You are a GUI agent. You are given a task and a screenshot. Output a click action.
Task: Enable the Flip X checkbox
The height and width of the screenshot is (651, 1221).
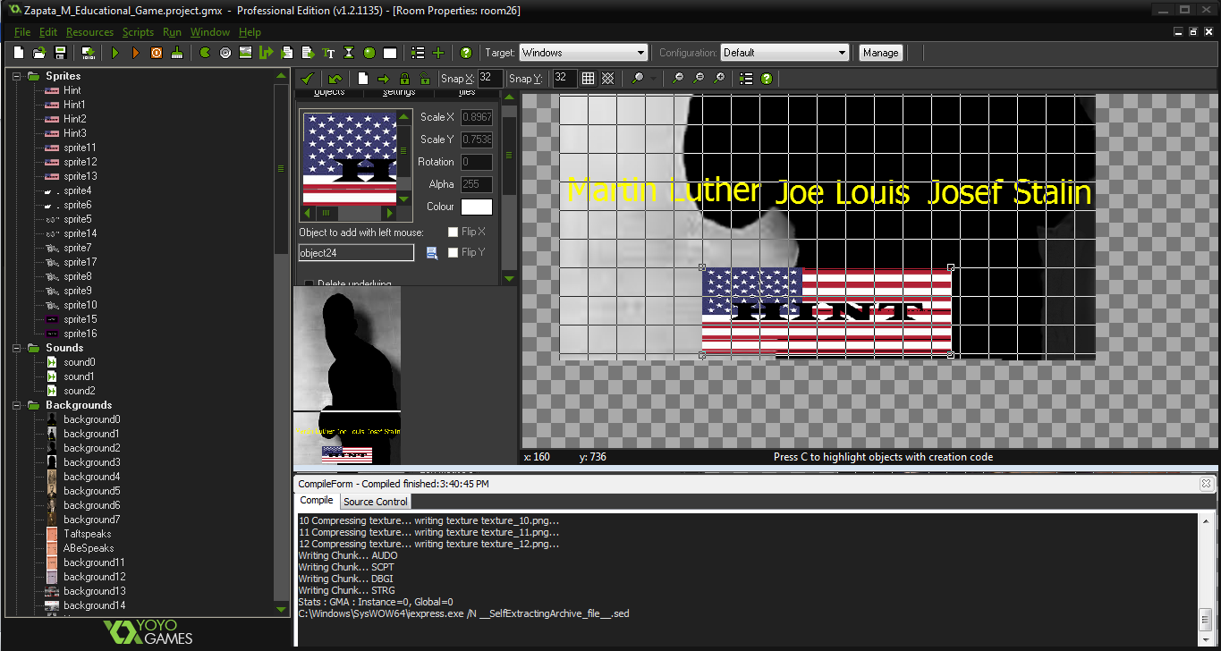click(x=453, y=232)
